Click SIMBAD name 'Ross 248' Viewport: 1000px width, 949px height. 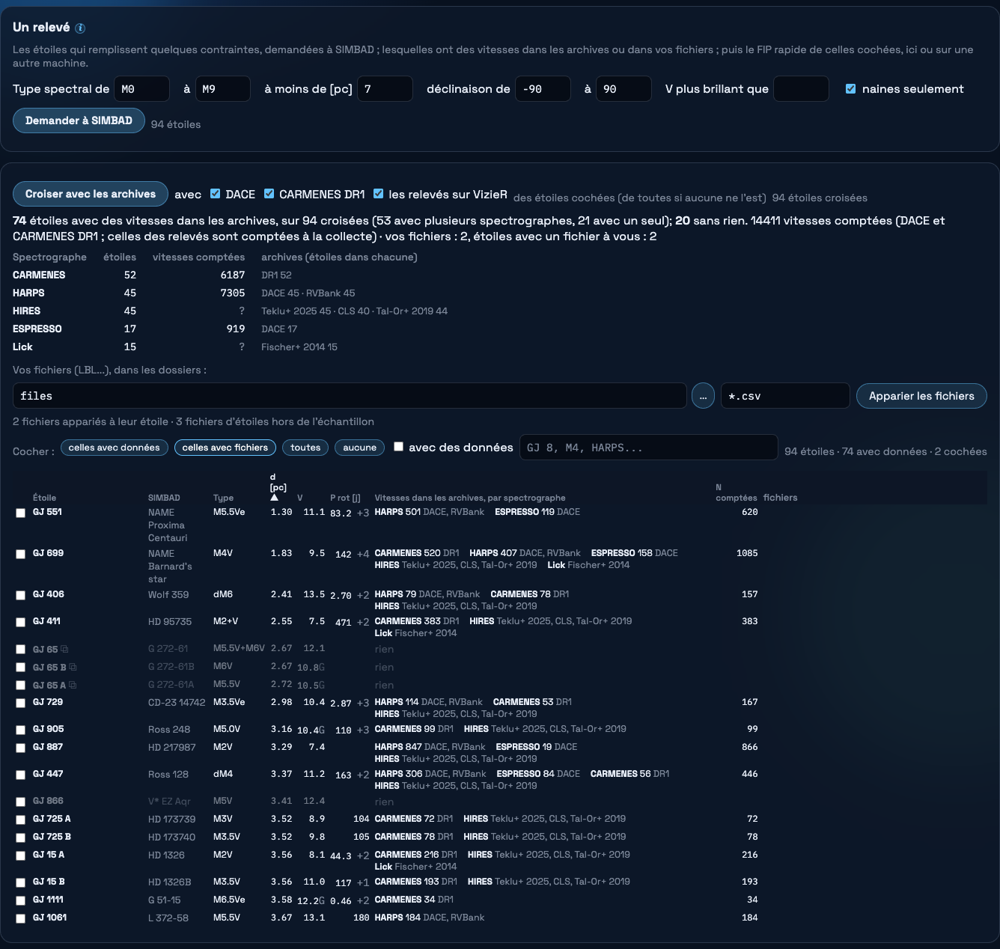coord(169,729)
